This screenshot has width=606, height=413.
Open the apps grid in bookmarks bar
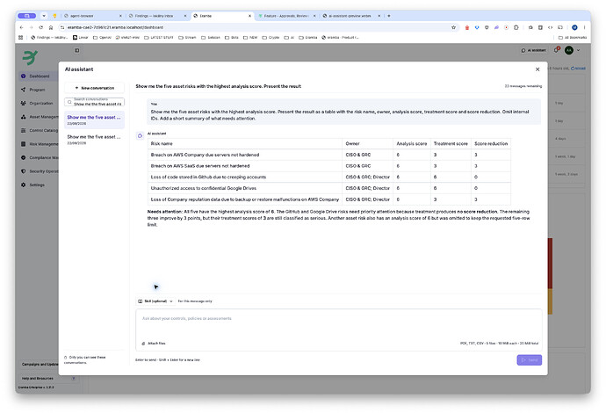click(21, 38)
